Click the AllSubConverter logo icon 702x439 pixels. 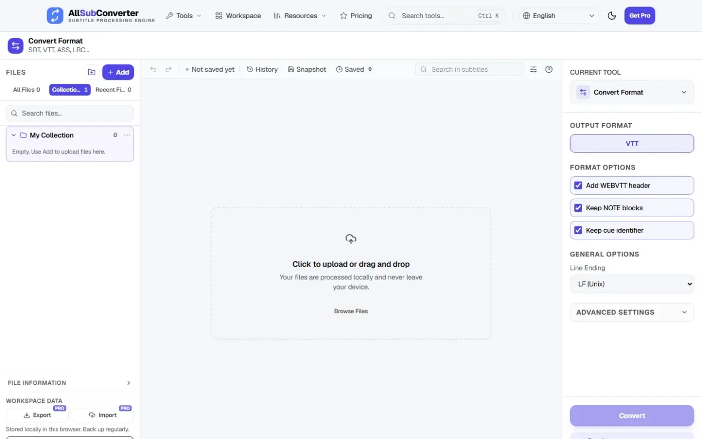55,16
